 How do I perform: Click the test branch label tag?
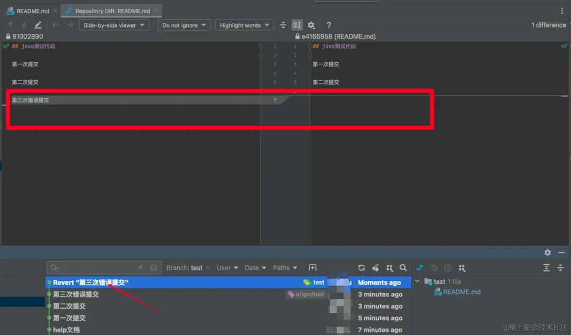pos(314,283)
